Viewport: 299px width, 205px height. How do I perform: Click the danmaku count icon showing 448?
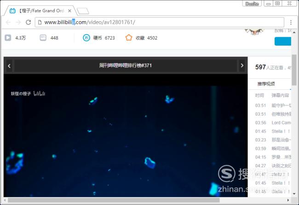tap(43, 38)
